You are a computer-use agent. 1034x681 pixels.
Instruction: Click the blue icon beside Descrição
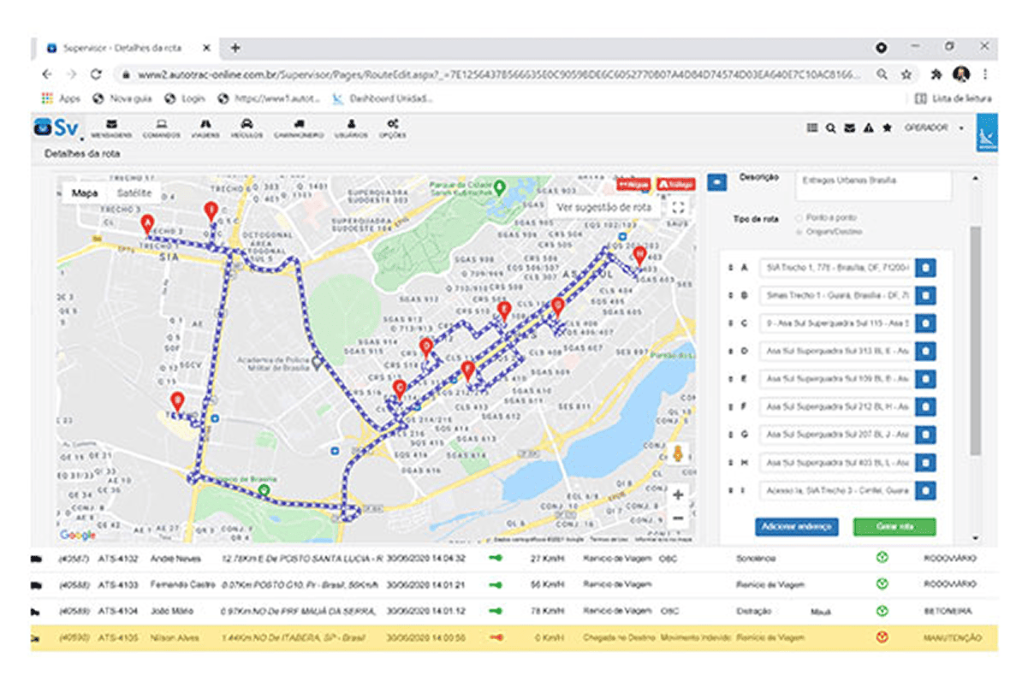(716, 181)
